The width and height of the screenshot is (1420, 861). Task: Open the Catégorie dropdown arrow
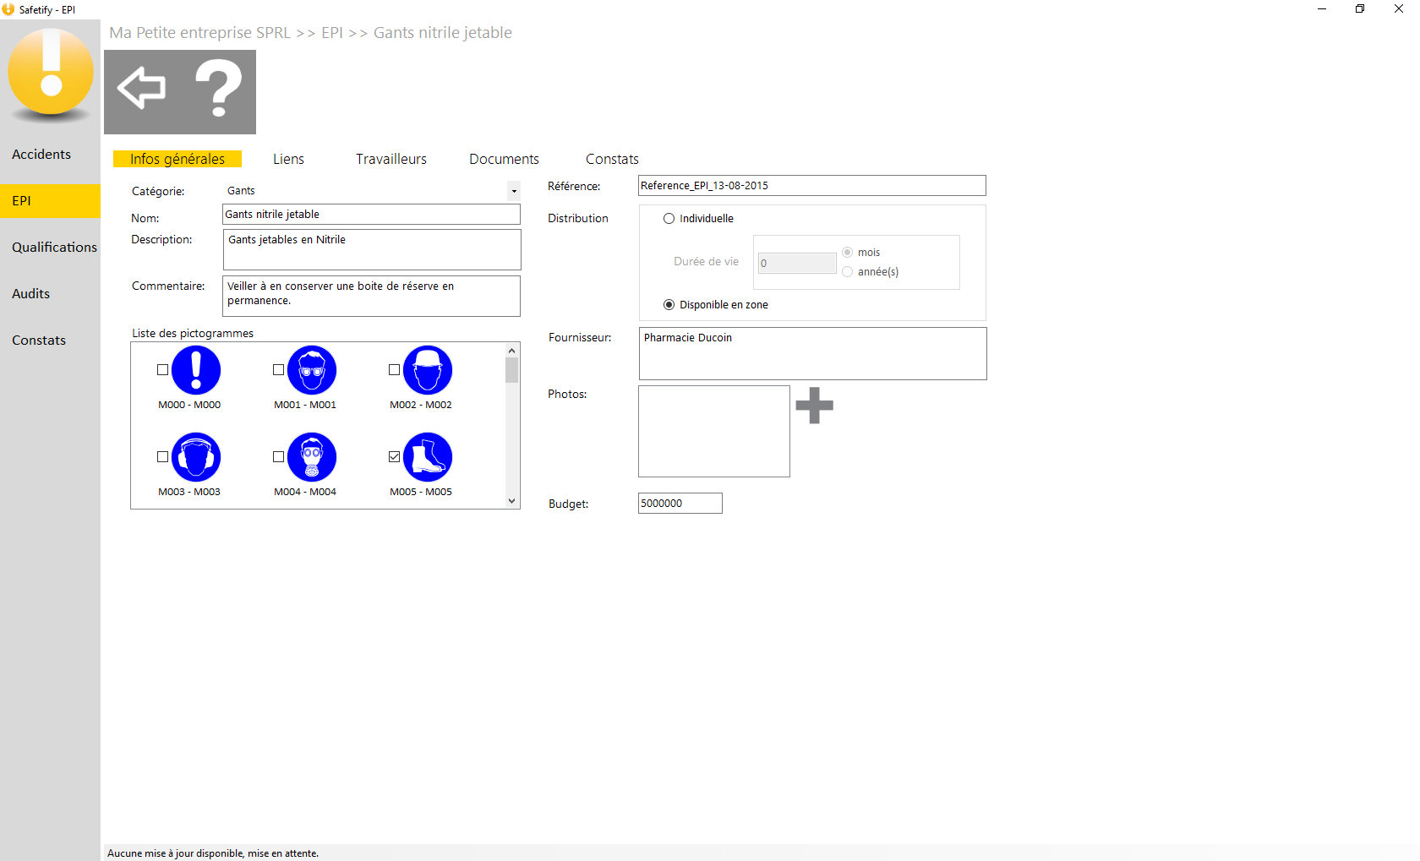point(514,191)
